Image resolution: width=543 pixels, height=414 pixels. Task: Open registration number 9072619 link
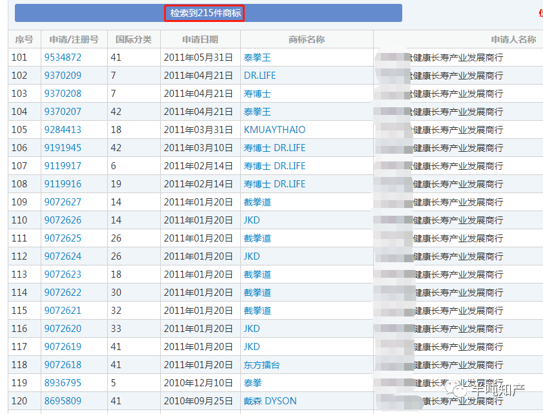[x=63, y=346]
